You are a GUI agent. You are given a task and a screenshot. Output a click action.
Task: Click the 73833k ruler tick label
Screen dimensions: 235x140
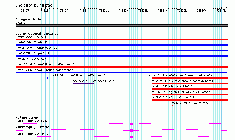pos(143,11)
